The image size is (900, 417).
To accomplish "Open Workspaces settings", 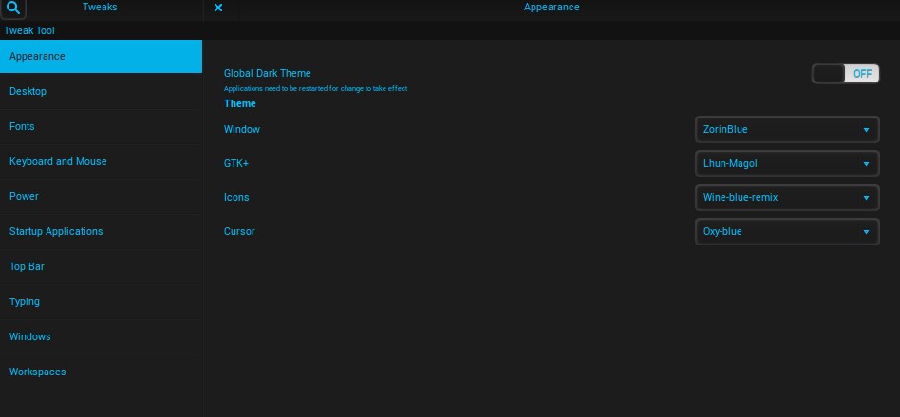I will point(101,372).
